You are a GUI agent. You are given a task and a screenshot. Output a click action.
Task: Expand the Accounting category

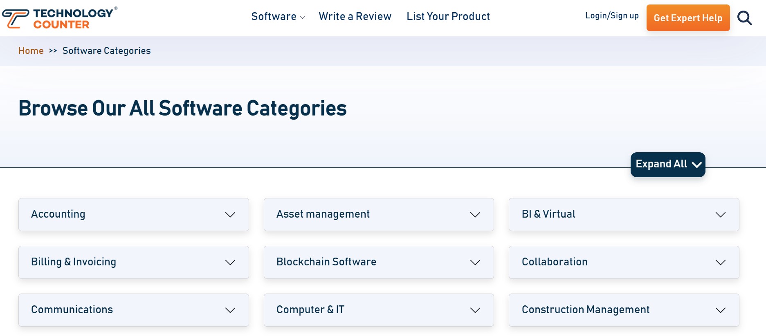click(x=133, y=214)
